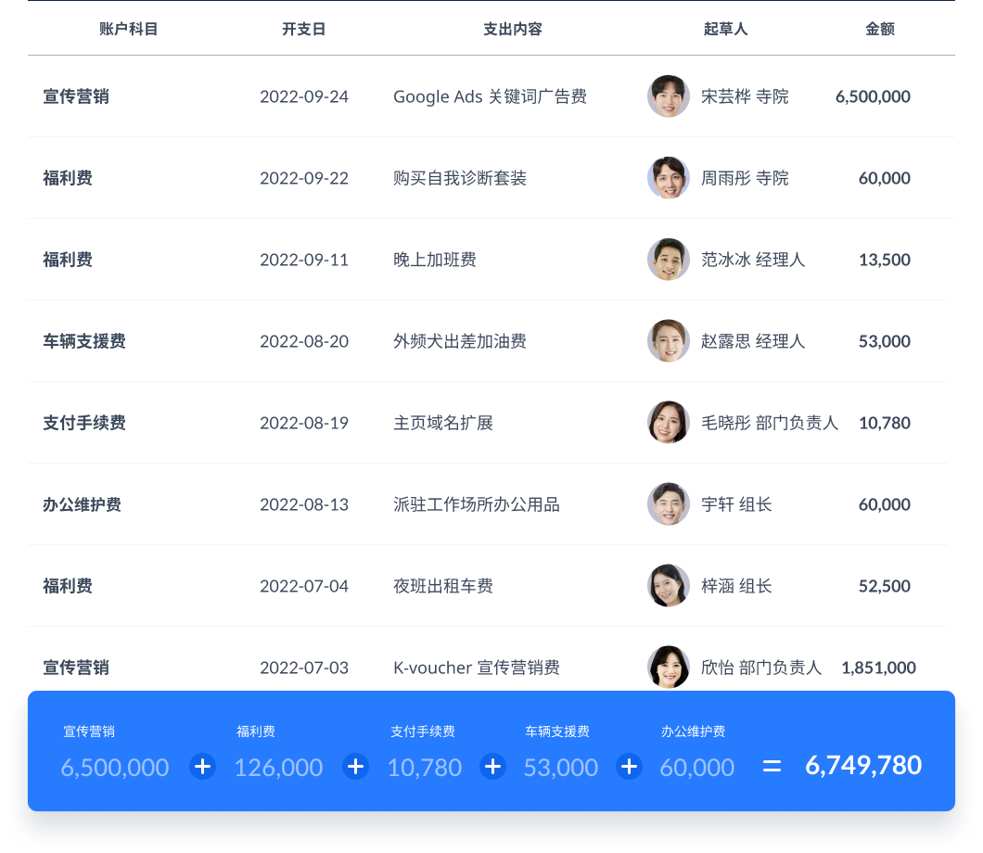Select the 起草人 column header
983x853 pixels.
[725, 29]
